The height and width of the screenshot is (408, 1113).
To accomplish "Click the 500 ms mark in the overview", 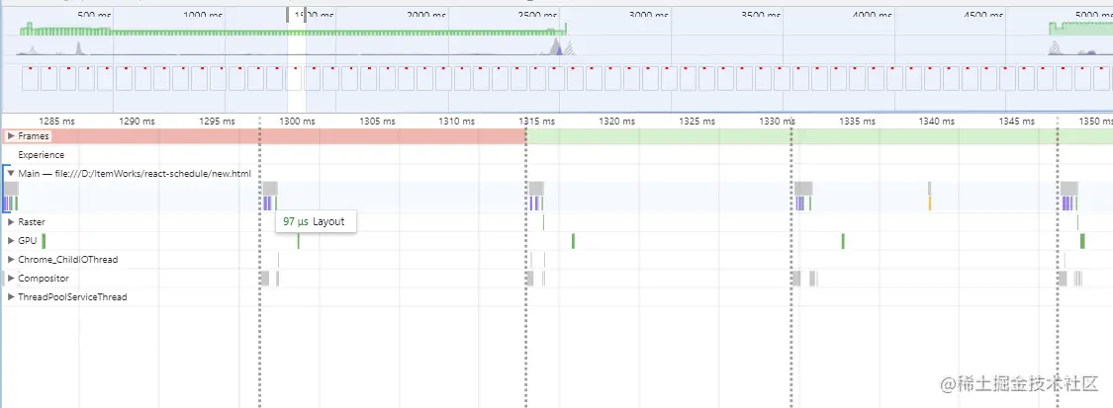I will [x=94, y=15].
